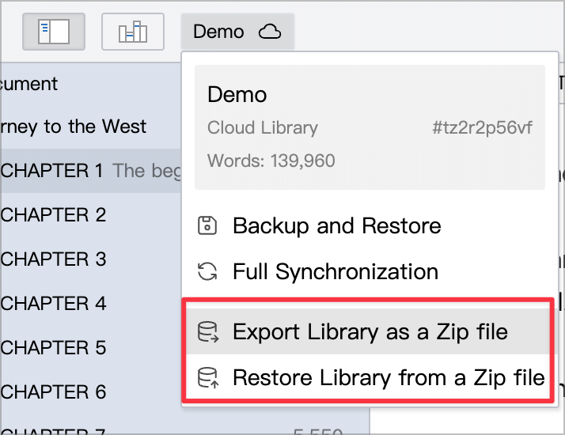565x435 pixels.
Task: Click the Backup and Restore floppy icon
Action: pos(207,225)
